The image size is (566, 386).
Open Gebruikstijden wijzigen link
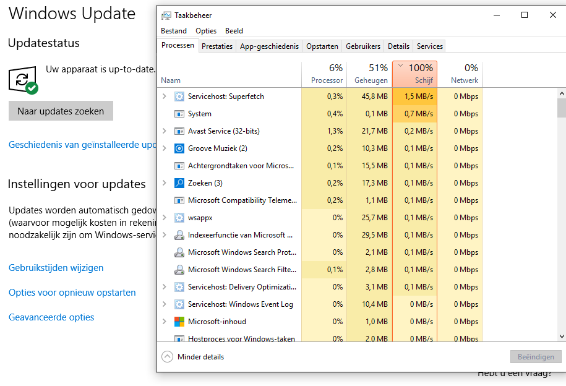pyautogui.click(x=56, y=268)
